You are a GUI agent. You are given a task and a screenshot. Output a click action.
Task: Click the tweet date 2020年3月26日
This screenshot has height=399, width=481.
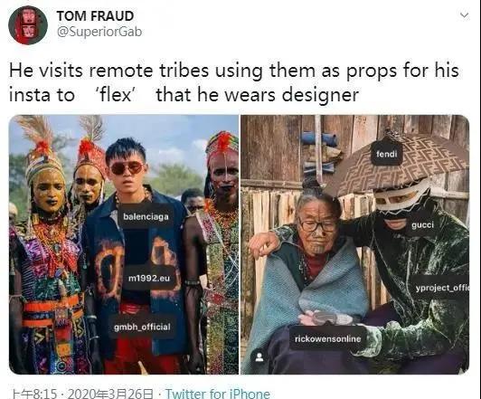click(x=110, y=394)
